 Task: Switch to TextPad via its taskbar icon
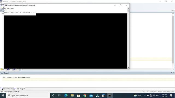(104, 96)
